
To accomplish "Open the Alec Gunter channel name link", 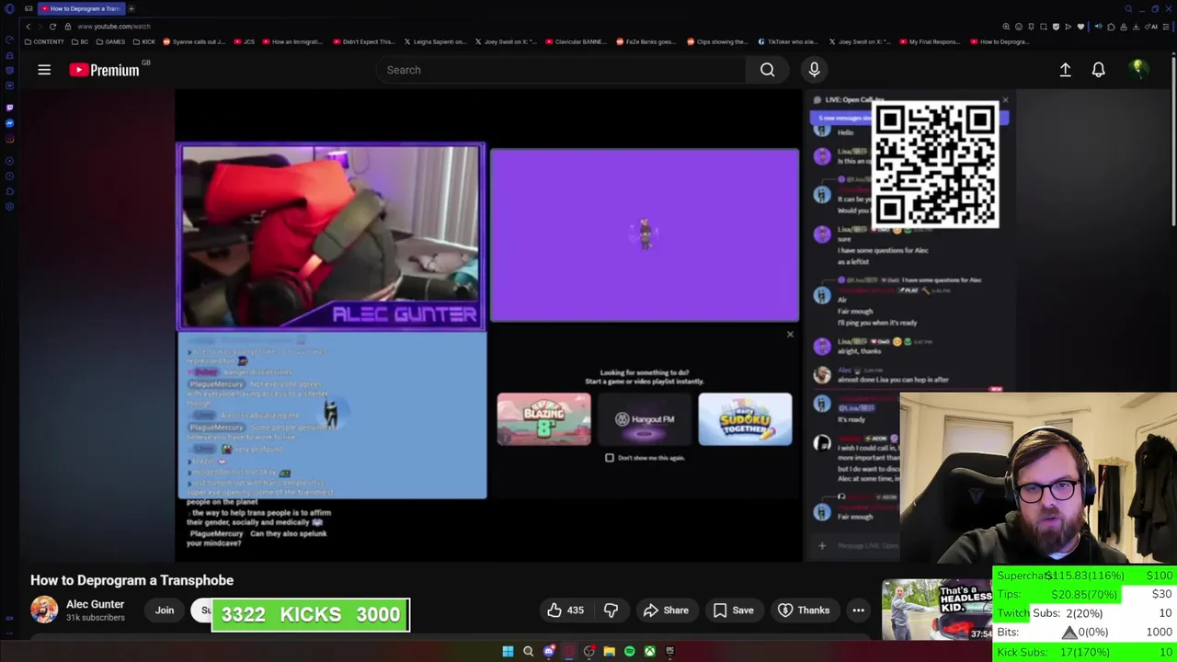I will coord(95,604).
